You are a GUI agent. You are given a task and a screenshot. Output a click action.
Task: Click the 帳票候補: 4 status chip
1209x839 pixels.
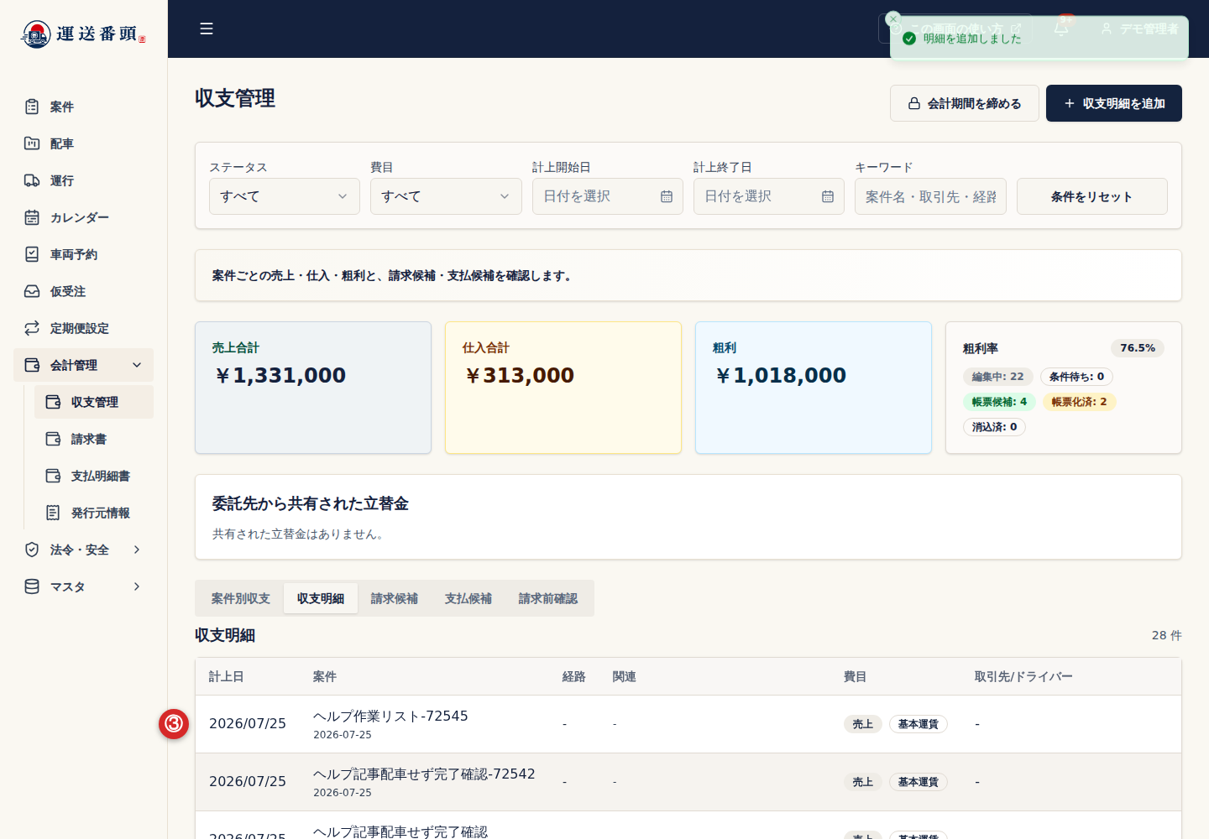tap(999, 402)
